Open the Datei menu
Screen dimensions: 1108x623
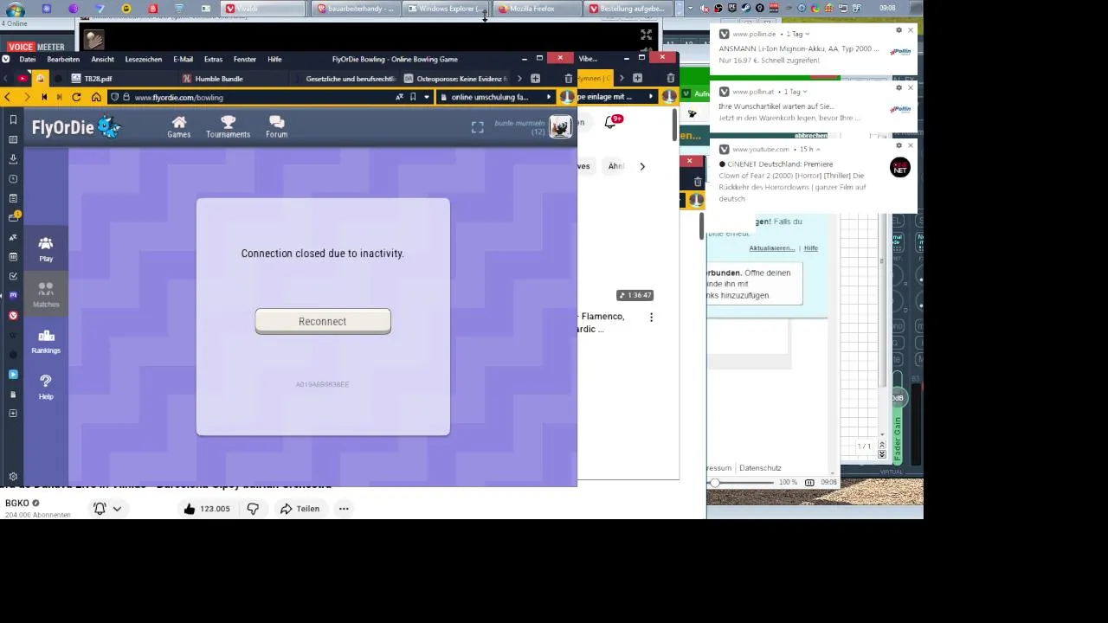pyautogui.click(x=27, y=59)
